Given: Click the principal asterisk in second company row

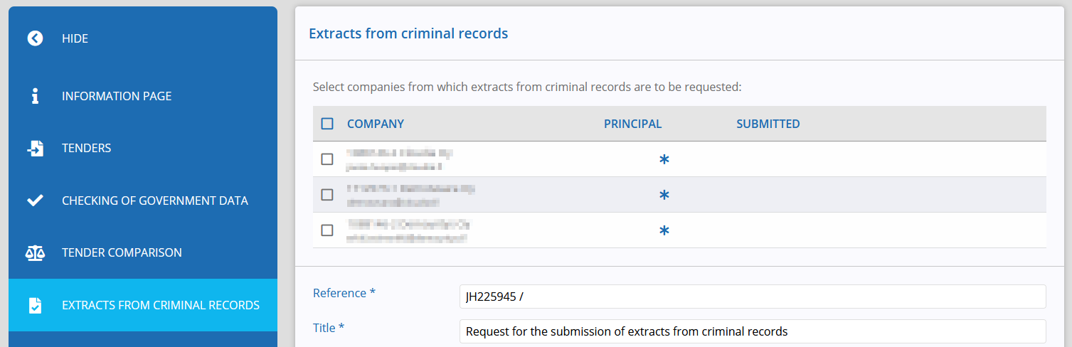Looking at the screenshot, I should [664, 196].
